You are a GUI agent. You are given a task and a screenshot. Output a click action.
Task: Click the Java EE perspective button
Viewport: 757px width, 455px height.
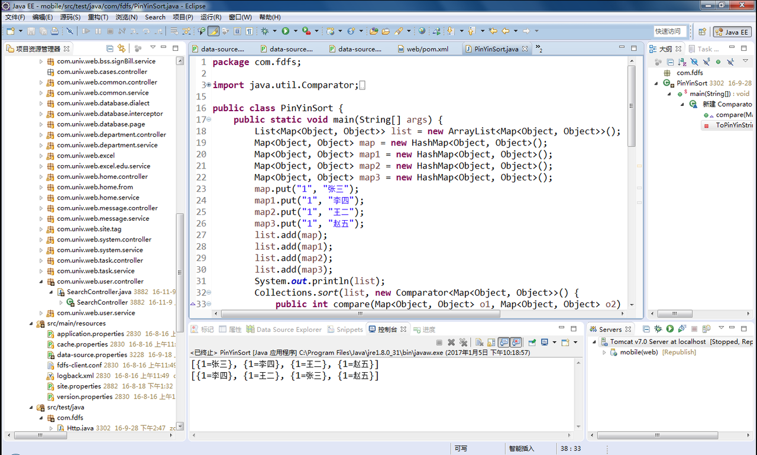pyautogui.click(x=732, y=32)
